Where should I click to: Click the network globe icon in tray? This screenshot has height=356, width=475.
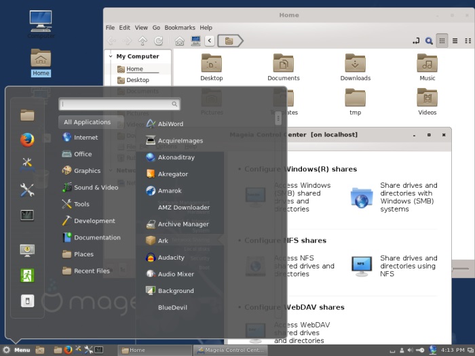coord(433,350)
